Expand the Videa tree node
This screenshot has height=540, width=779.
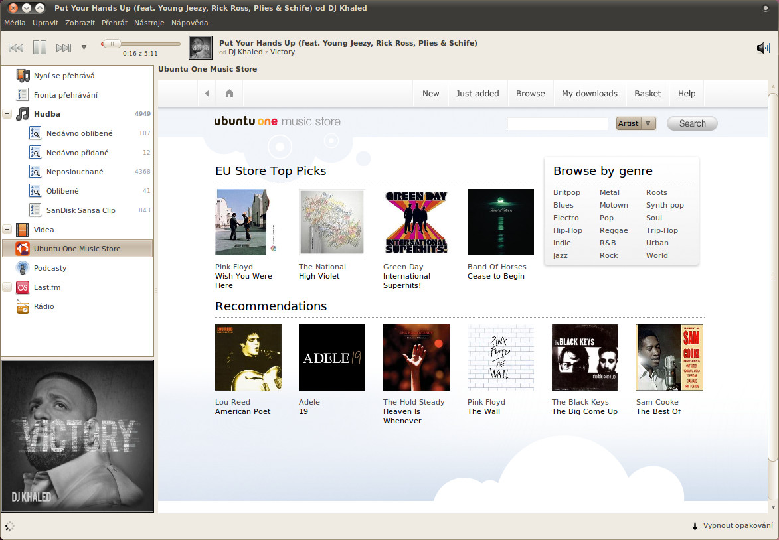pos(7,230)
